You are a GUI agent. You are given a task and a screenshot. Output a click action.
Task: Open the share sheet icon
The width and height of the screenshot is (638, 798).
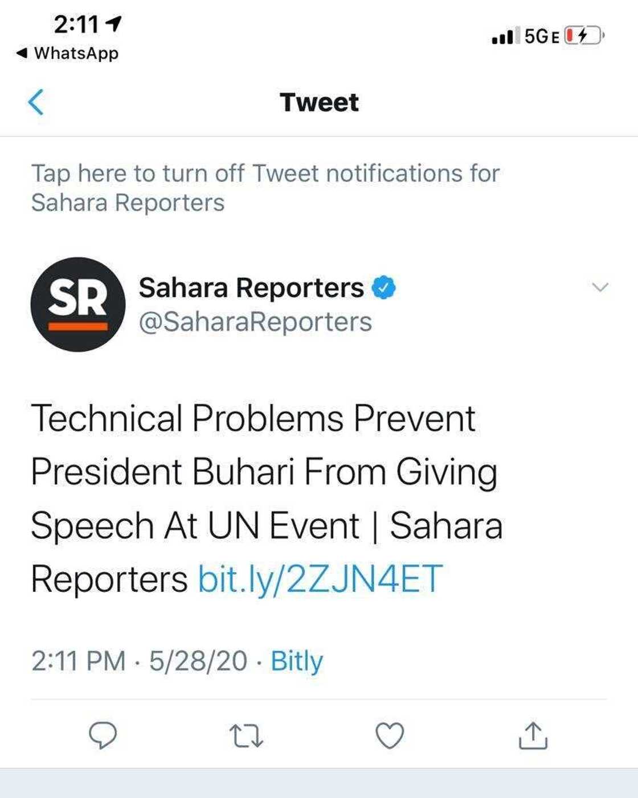tap(532, 735)
